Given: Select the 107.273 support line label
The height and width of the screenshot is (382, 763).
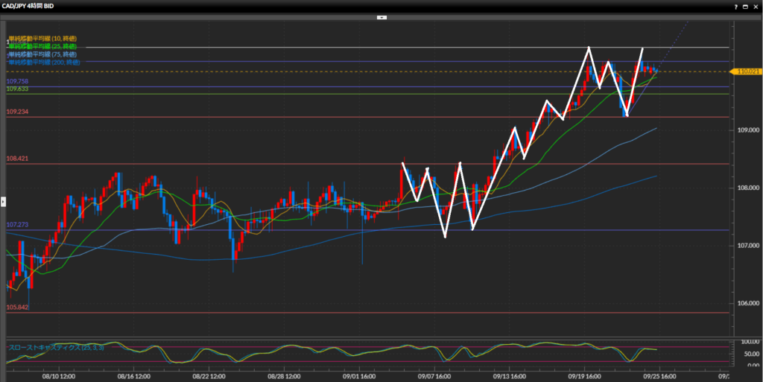Looking at the screenshot, I should (17, 224).
